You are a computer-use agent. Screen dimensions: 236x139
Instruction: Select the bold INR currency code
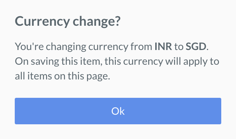point(163,47)
